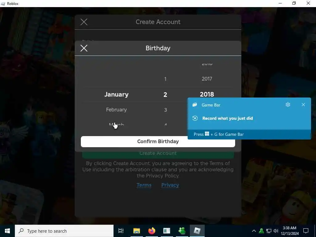
Task: Click the Roblox title bar app icon
Action: click(3, 3)
